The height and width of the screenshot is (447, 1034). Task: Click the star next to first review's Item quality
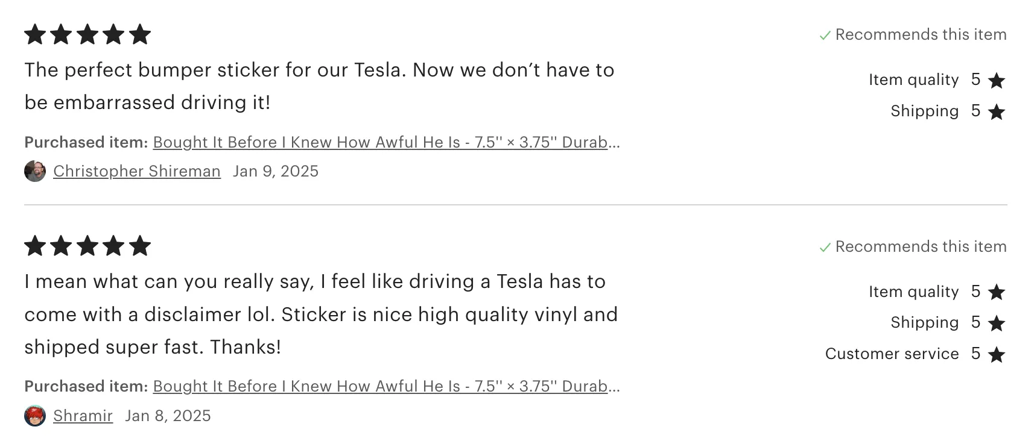[997, 80]
